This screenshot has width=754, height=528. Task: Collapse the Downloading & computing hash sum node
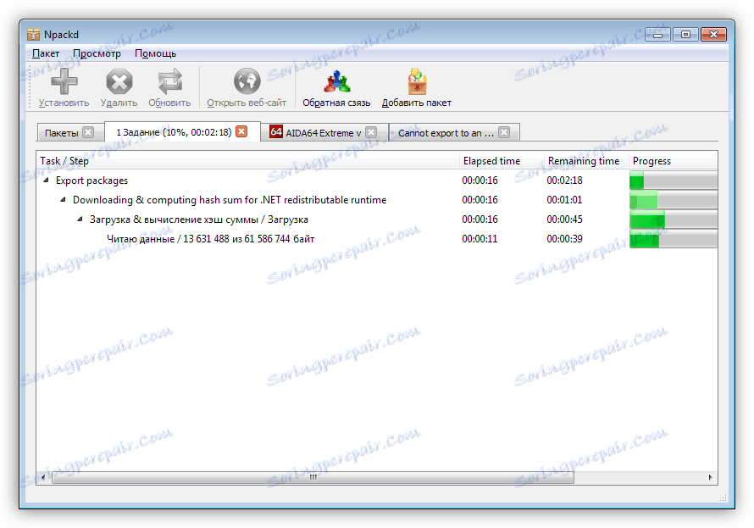(x=63, y=199)
